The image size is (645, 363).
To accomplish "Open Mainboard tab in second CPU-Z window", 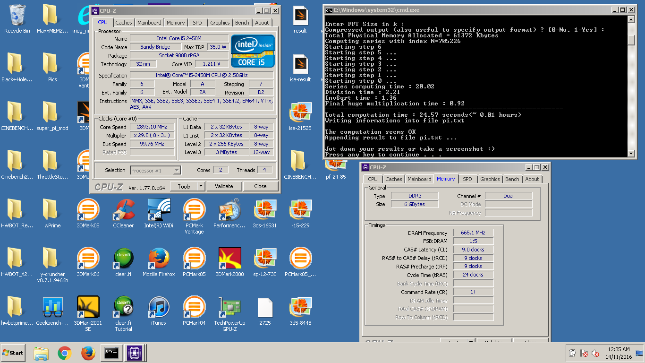I will pyautogui.click(x=419, y=179).
